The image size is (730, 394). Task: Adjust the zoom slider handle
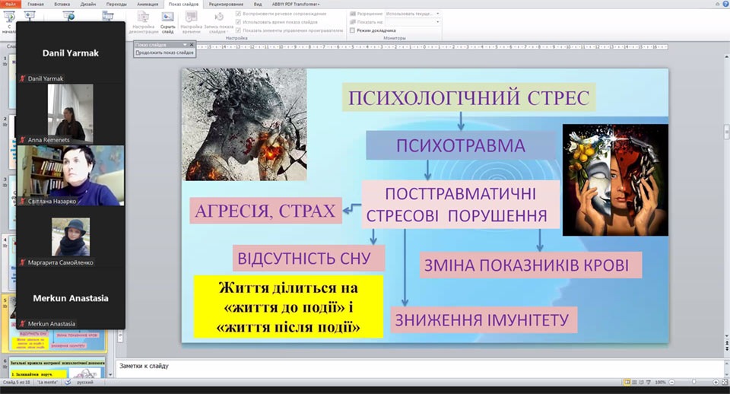click(693, 383)
